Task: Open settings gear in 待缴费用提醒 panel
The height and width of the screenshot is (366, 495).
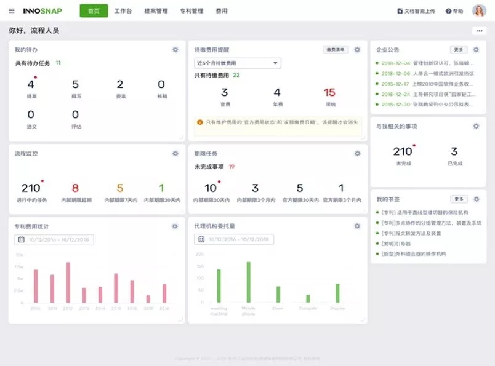Action: [x=357, y=50]
